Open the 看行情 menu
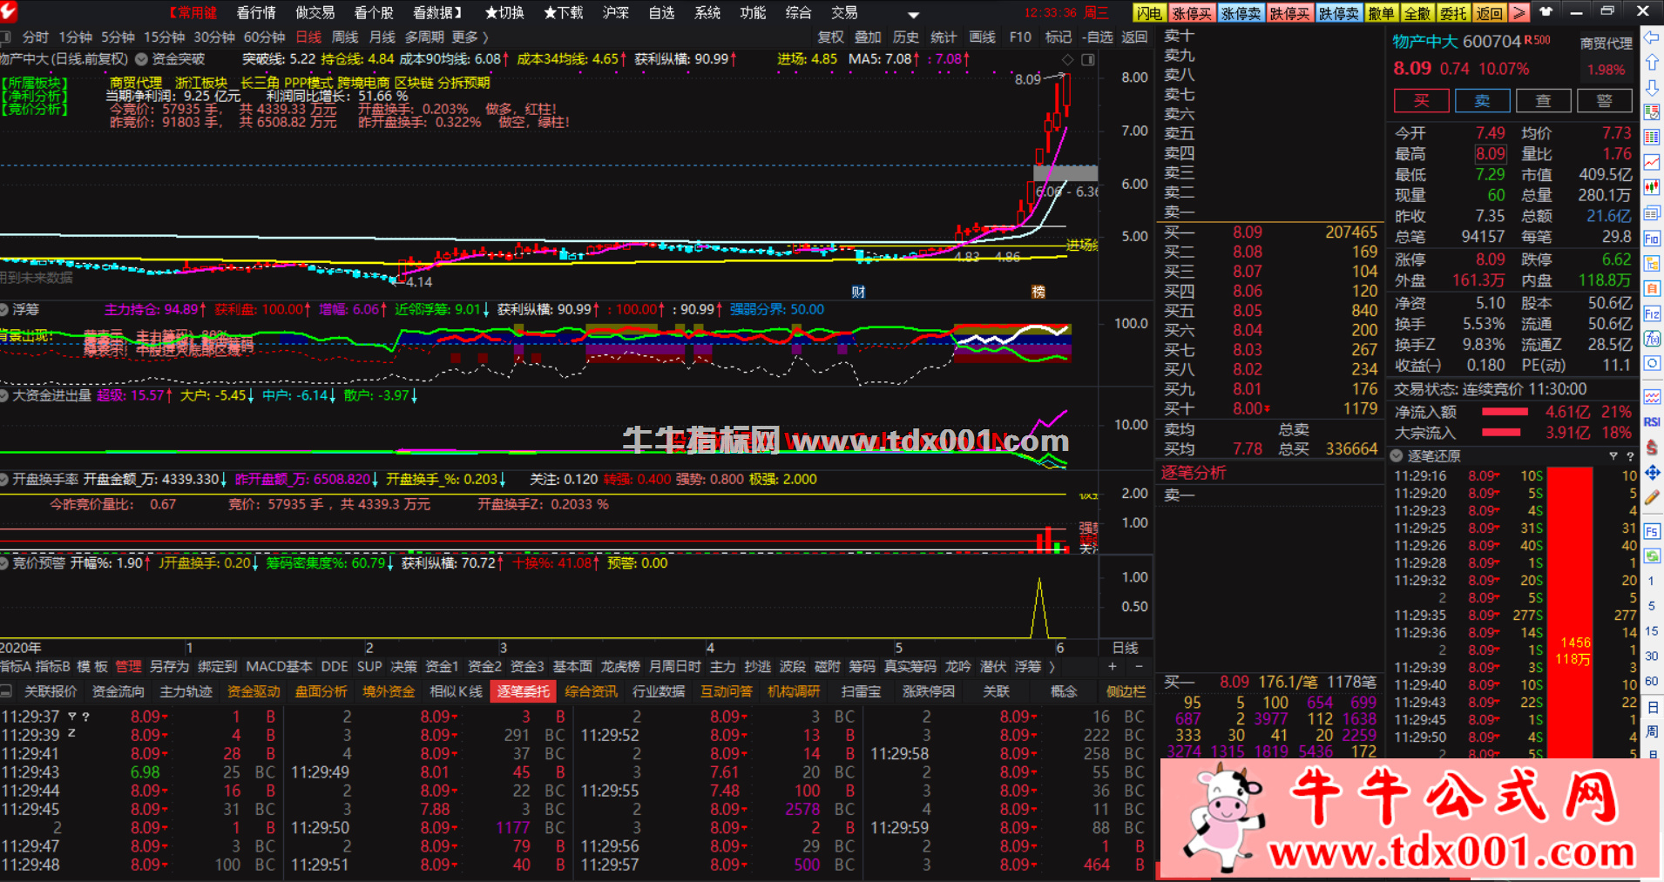1664x882 pixels. pos(256,13)
